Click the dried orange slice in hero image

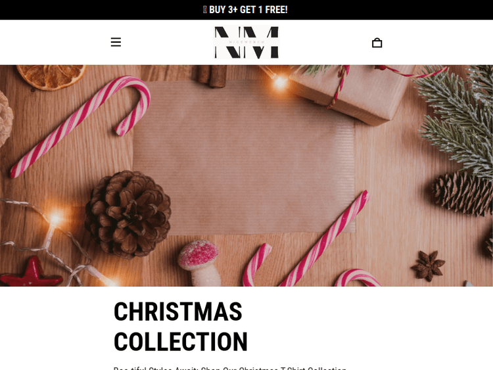pos(51,77)
